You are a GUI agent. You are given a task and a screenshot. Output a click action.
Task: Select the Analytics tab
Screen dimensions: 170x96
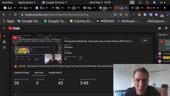(39, 73)
